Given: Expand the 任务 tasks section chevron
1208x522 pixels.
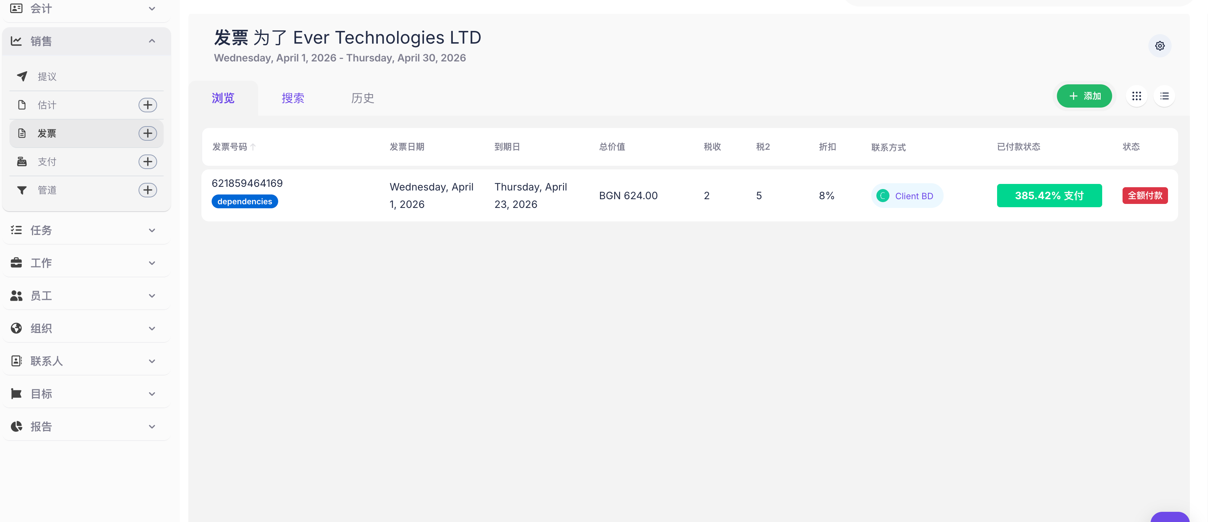Looking at the screenshot, I should pyautogui.click(x=152, y=230).
